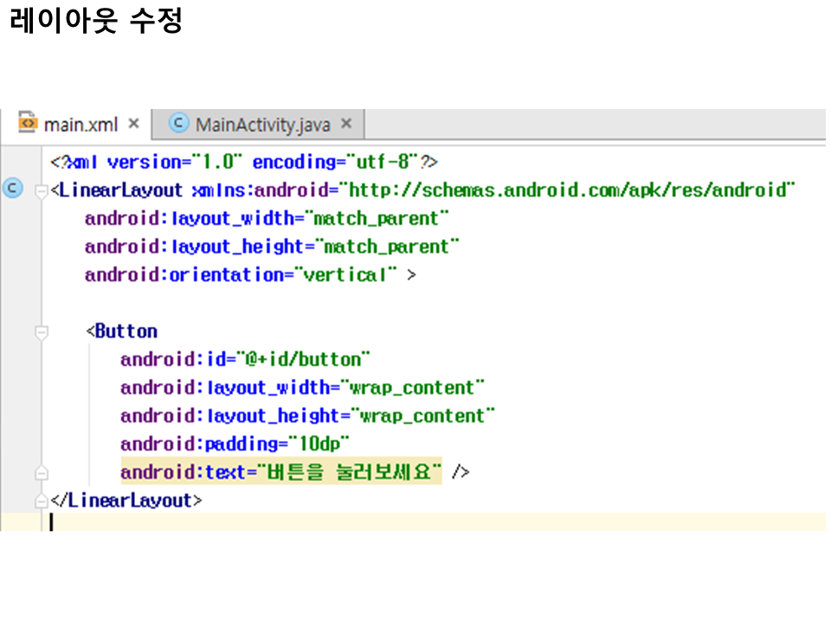Click the related class gutter icon beside LinearLayout
The width and height of the screenshot is (831, 623).
click(x=13, y=189)
